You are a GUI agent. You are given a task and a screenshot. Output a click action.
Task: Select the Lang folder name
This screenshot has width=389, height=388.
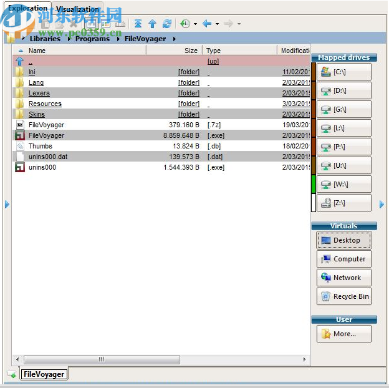(36, 82)
